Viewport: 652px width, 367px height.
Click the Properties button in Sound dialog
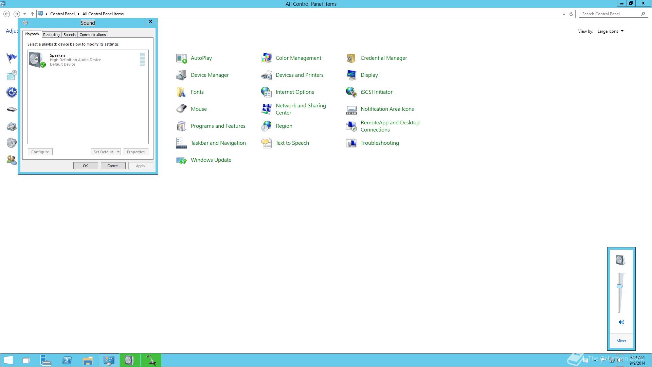tap(136, 152)
